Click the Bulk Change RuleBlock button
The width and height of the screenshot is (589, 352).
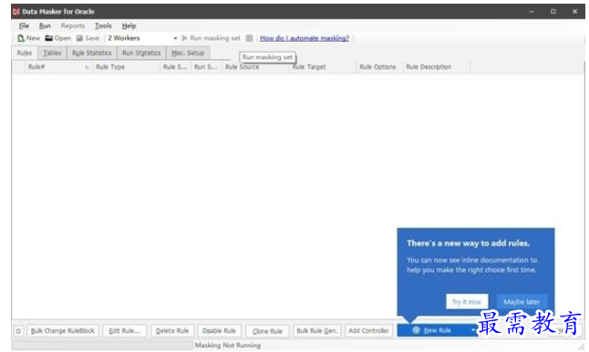[x=63, y=331]
